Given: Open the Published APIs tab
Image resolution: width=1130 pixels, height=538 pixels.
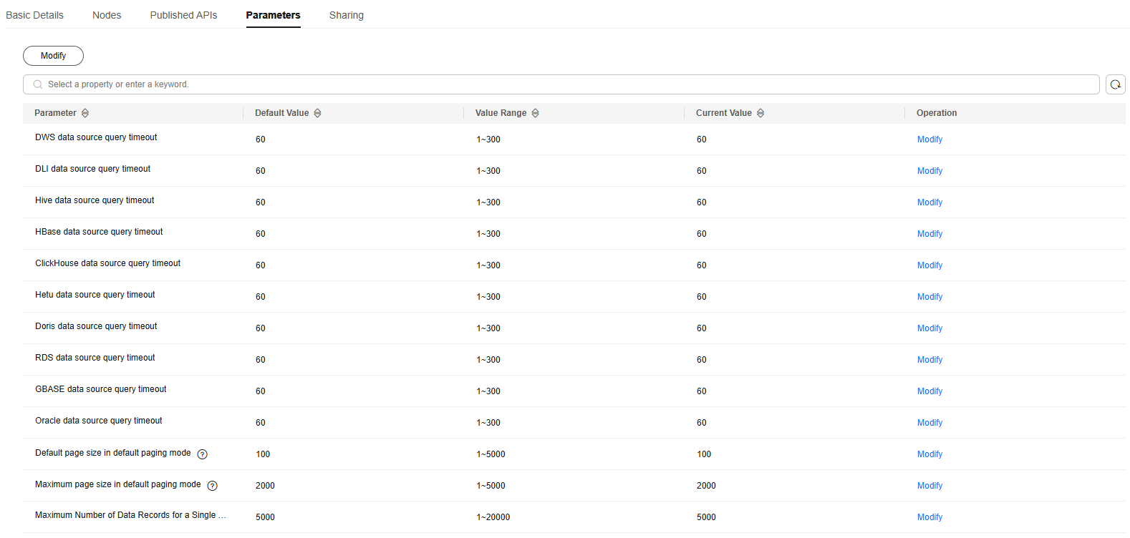Looking at the screenshot, I should click(183, 15).
